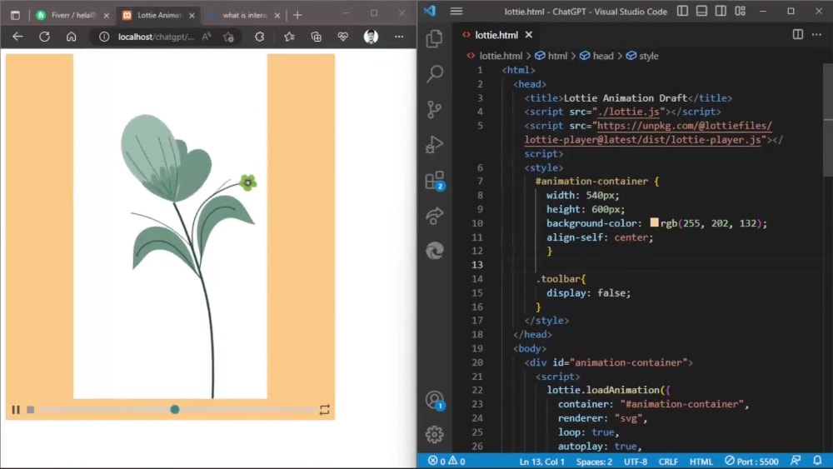Switch to the Lottie Animation browser tab
Screen dimensions: 833x469
pyautogui.click(x=159, y=15)
